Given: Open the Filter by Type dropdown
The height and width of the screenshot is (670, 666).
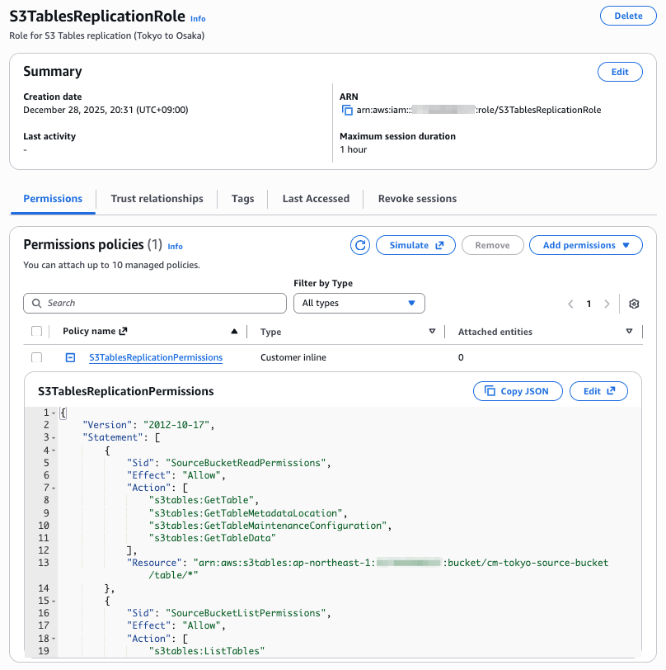Looking at the screenshot, I should click(359, 304).
